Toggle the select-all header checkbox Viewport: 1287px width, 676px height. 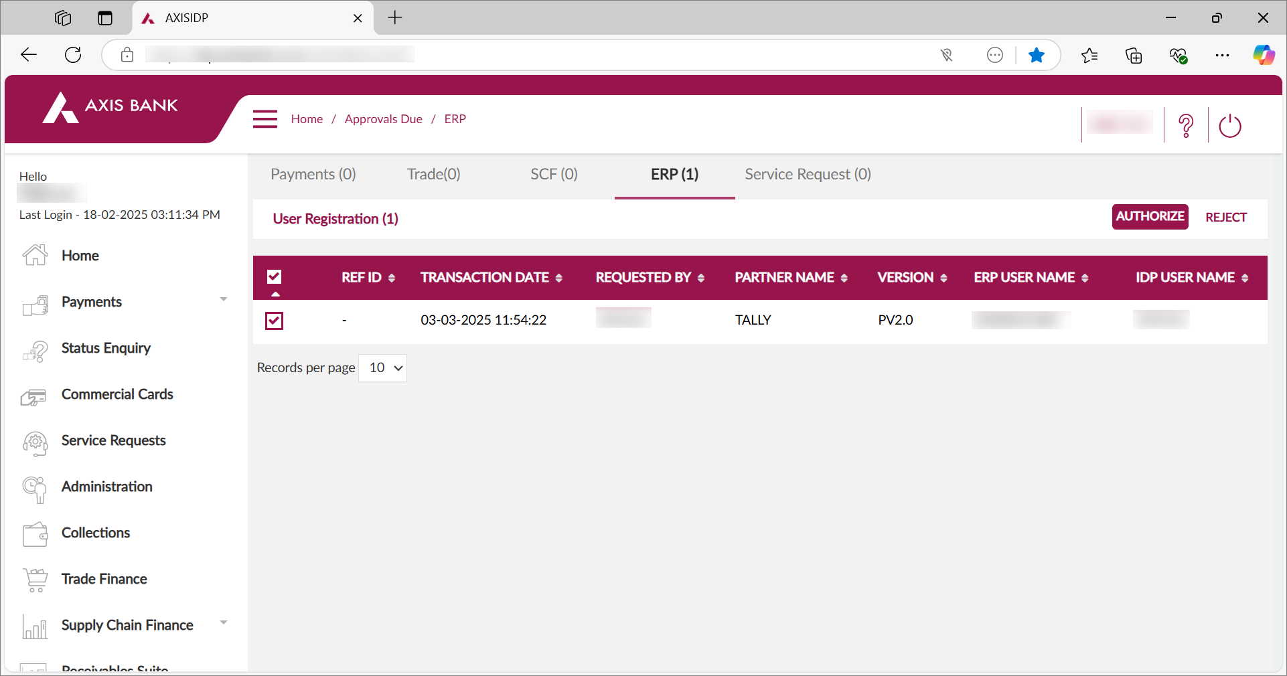(275, 276)
